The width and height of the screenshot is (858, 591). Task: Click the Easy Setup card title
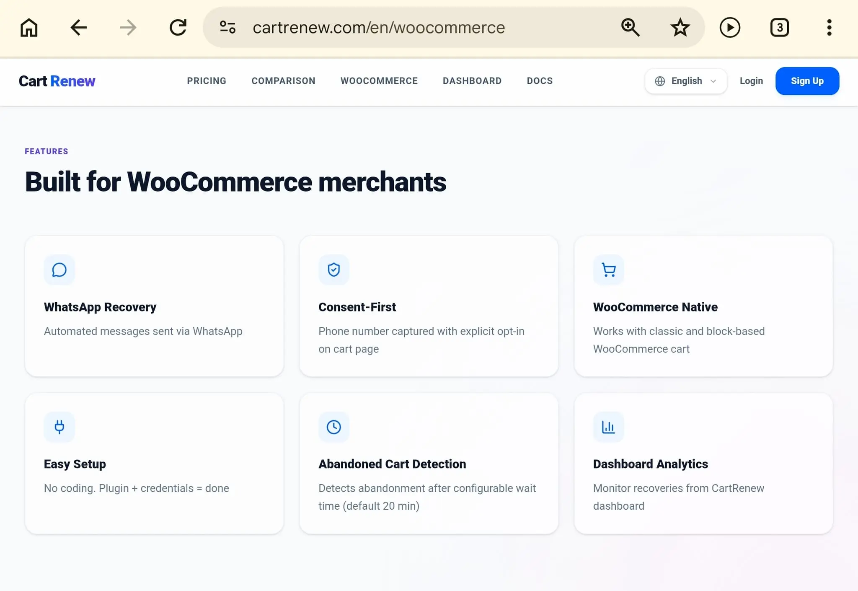coord(75,464)
